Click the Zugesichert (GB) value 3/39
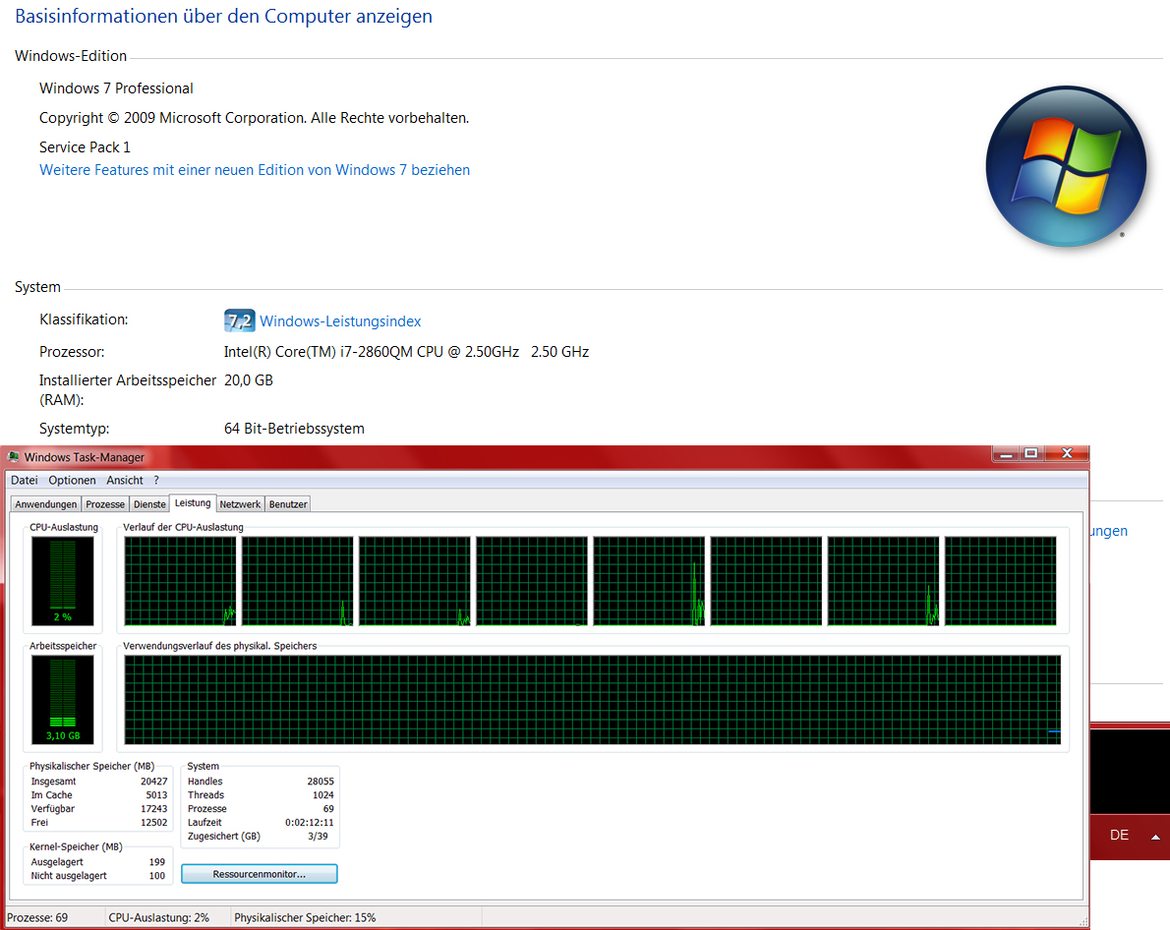Image resolution: width=1170 pixels, height=930 pixels. pyautogui.click(x=318, y=836)
